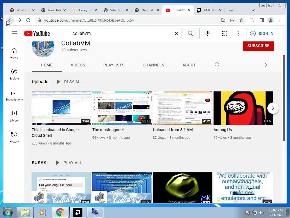Image resolution: width=290 pixels, height=218 pixels.
Task: Switch to the VIDEOS tab
Action: (x=78, y=65)
